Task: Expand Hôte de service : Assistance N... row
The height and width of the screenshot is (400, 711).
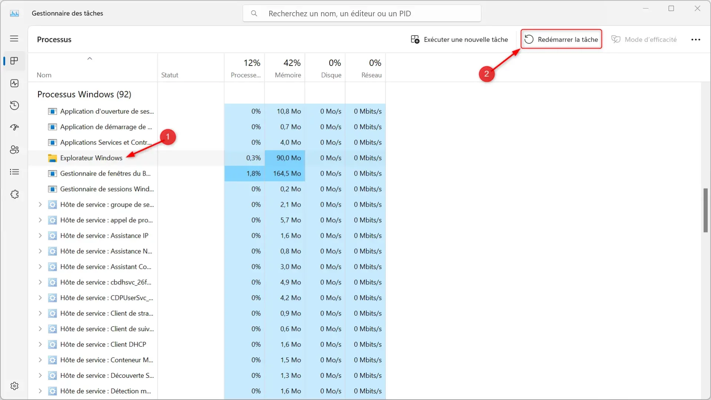Action: pos(40,251)
